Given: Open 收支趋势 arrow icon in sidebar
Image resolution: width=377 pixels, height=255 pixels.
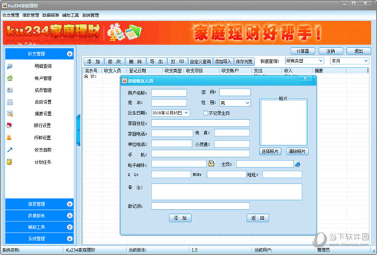Looking at the screenshot, I should pyautogui.click(x=10, y=150).
